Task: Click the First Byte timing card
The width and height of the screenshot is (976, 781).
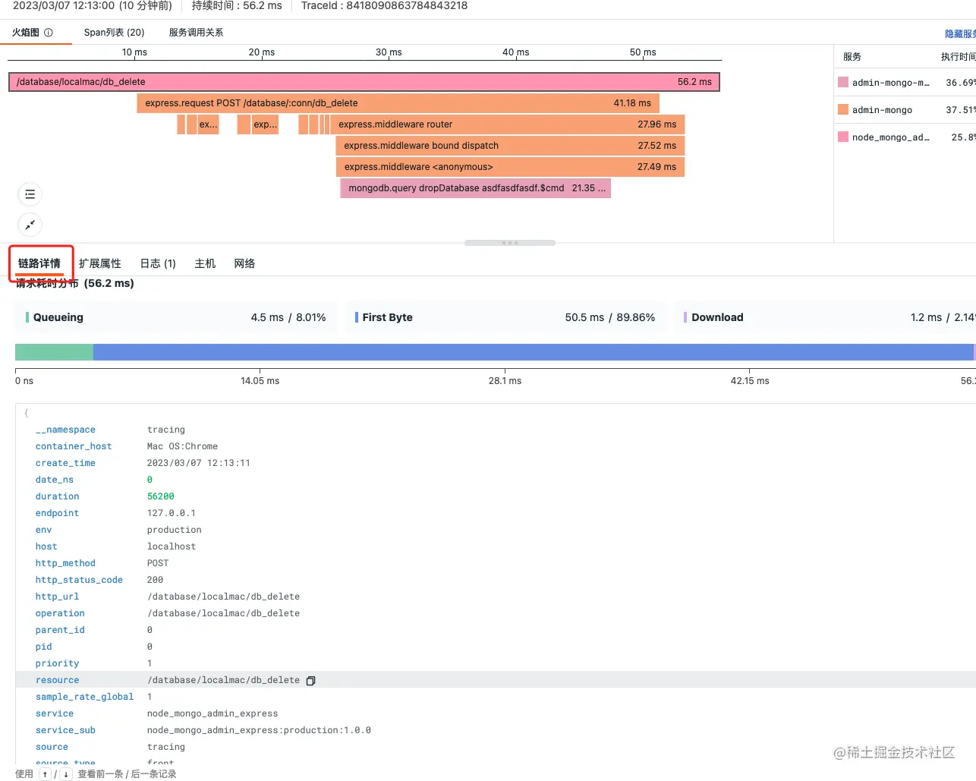Action: [505, 317]
